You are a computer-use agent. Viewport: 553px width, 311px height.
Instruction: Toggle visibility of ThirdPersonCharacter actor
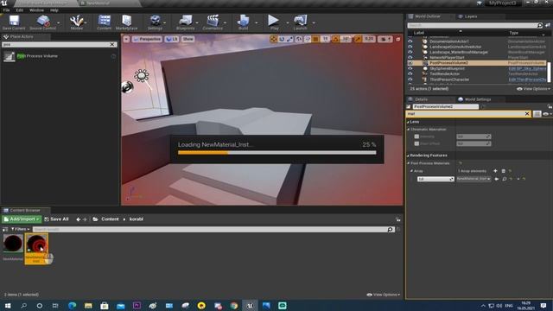point(410,79)
